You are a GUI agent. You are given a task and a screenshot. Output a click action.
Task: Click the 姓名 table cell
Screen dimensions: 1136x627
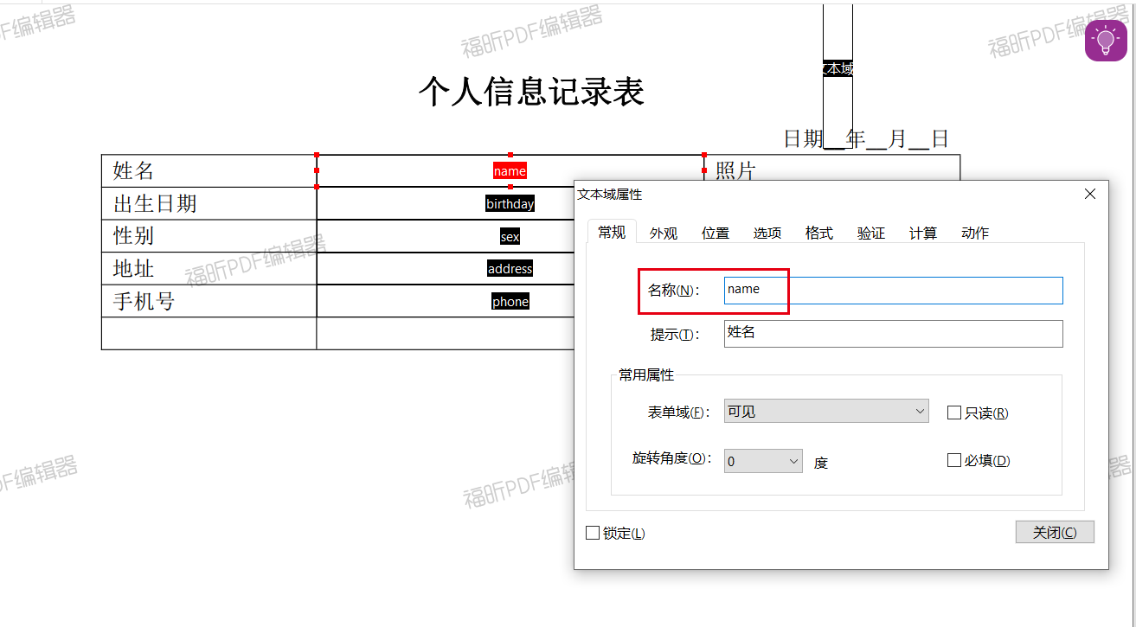click(209, 171)
